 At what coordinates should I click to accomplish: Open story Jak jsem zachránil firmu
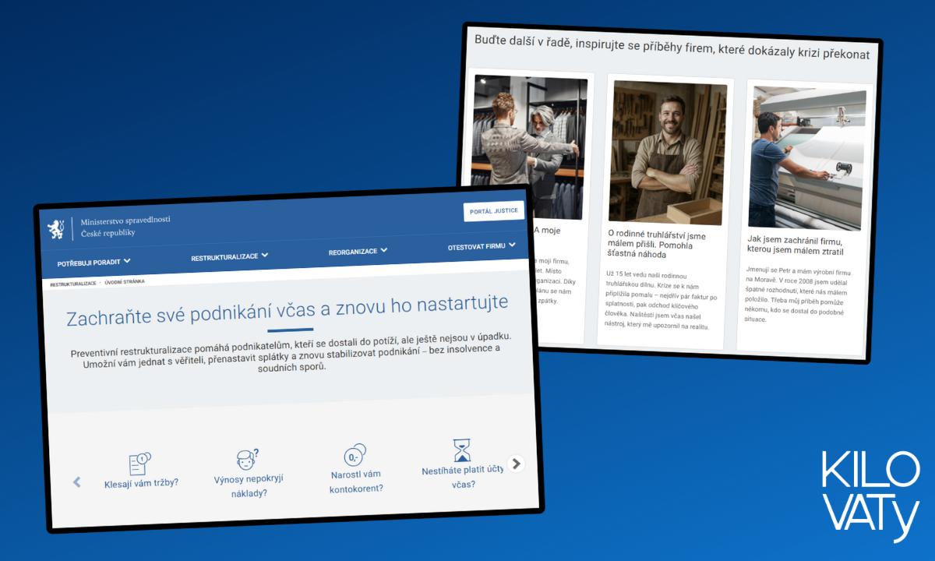pyautogui.click(x=795, y=245)
